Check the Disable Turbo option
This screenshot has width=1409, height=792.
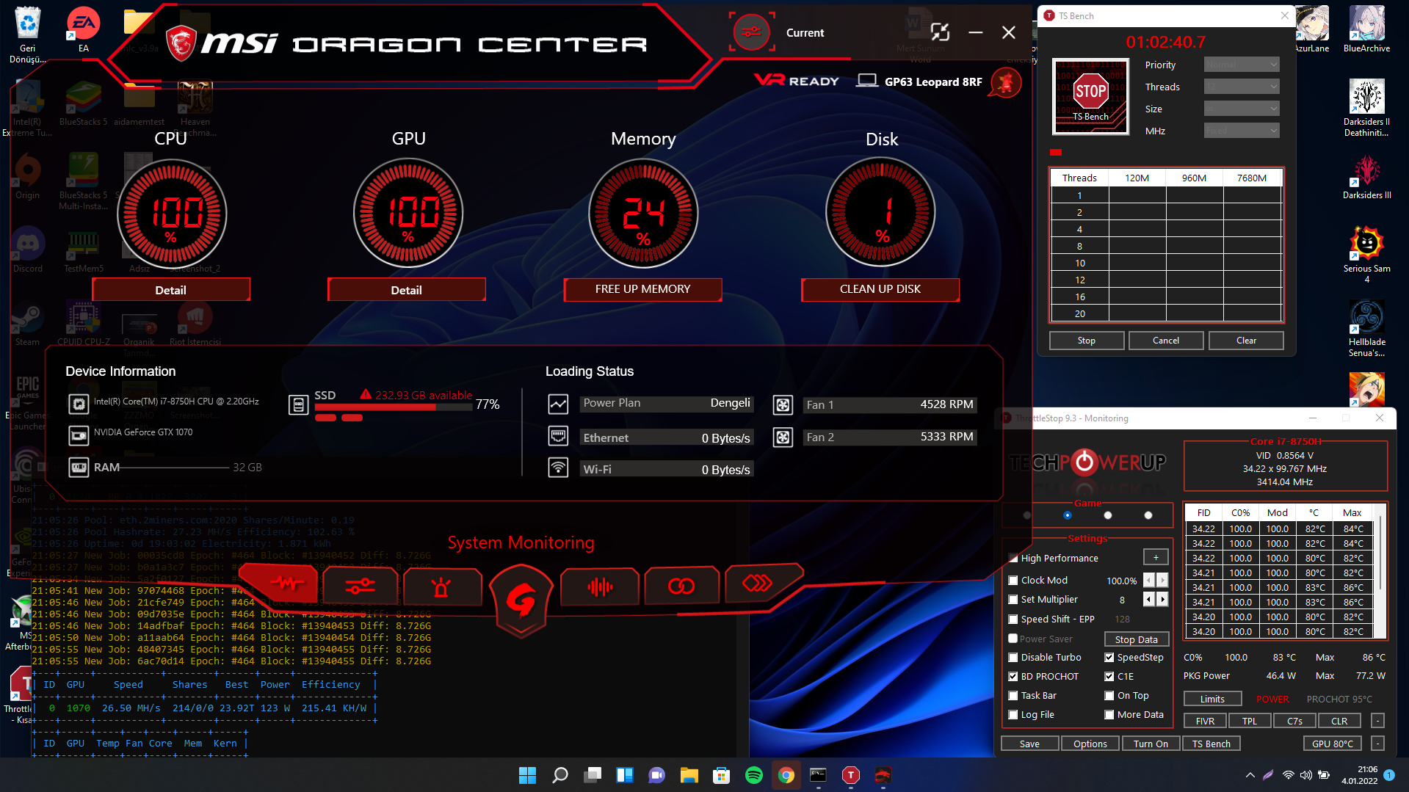tap(1013, 658)
